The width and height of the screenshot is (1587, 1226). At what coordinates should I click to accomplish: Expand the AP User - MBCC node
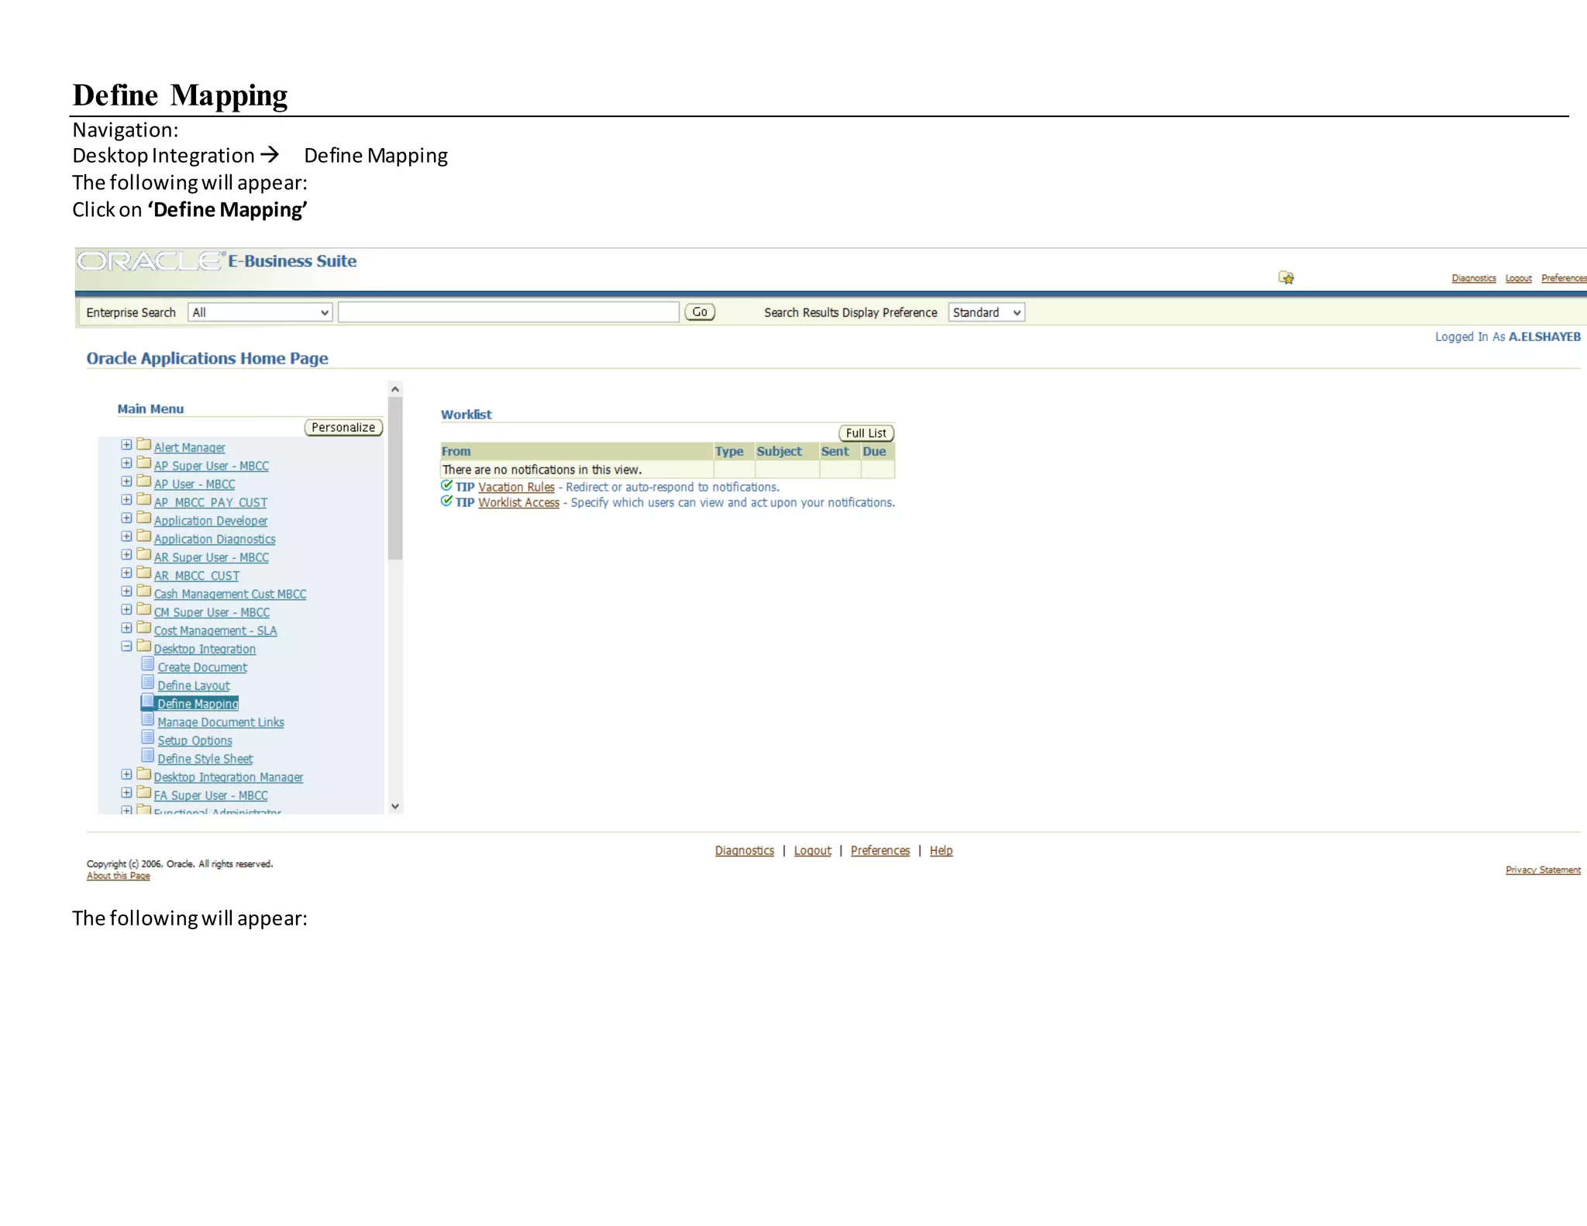point(126,482)
